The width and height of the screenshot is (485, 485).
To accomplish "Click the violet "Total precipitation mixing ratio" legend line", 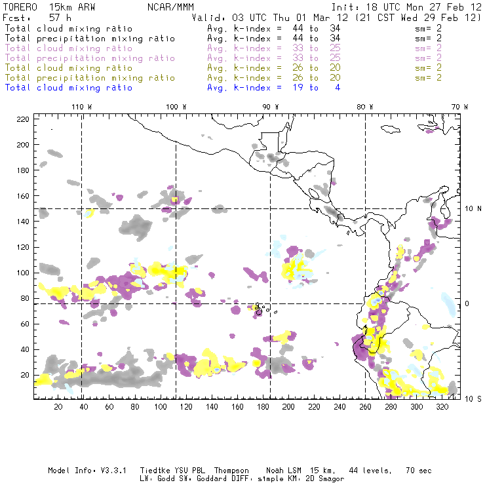I will point(90,58).
